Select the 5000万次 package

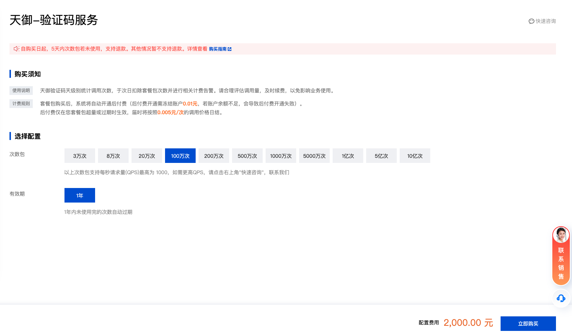[314, 156]
